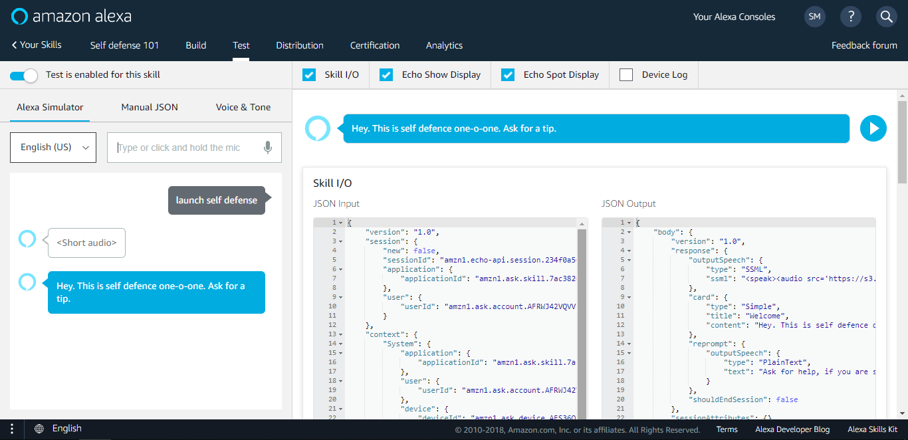Click the microphone icon in the input box

click(268, 148)
